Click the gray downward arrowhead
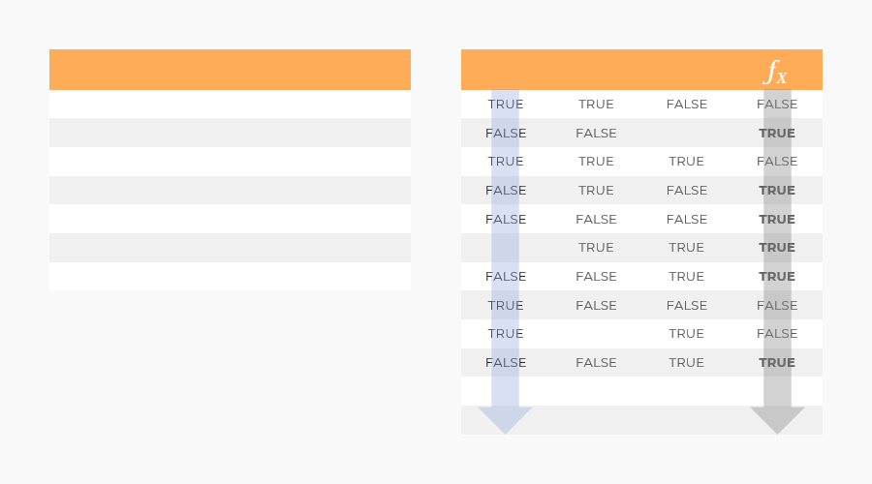Viewport: 872px width, 484px height. point(777,419)
